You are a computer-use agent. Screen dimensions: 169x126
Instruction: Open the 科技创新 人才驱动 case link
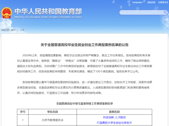click(x=114, y=118)
